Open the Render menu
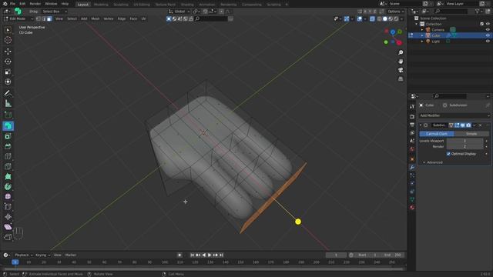 tap(35, 4)
